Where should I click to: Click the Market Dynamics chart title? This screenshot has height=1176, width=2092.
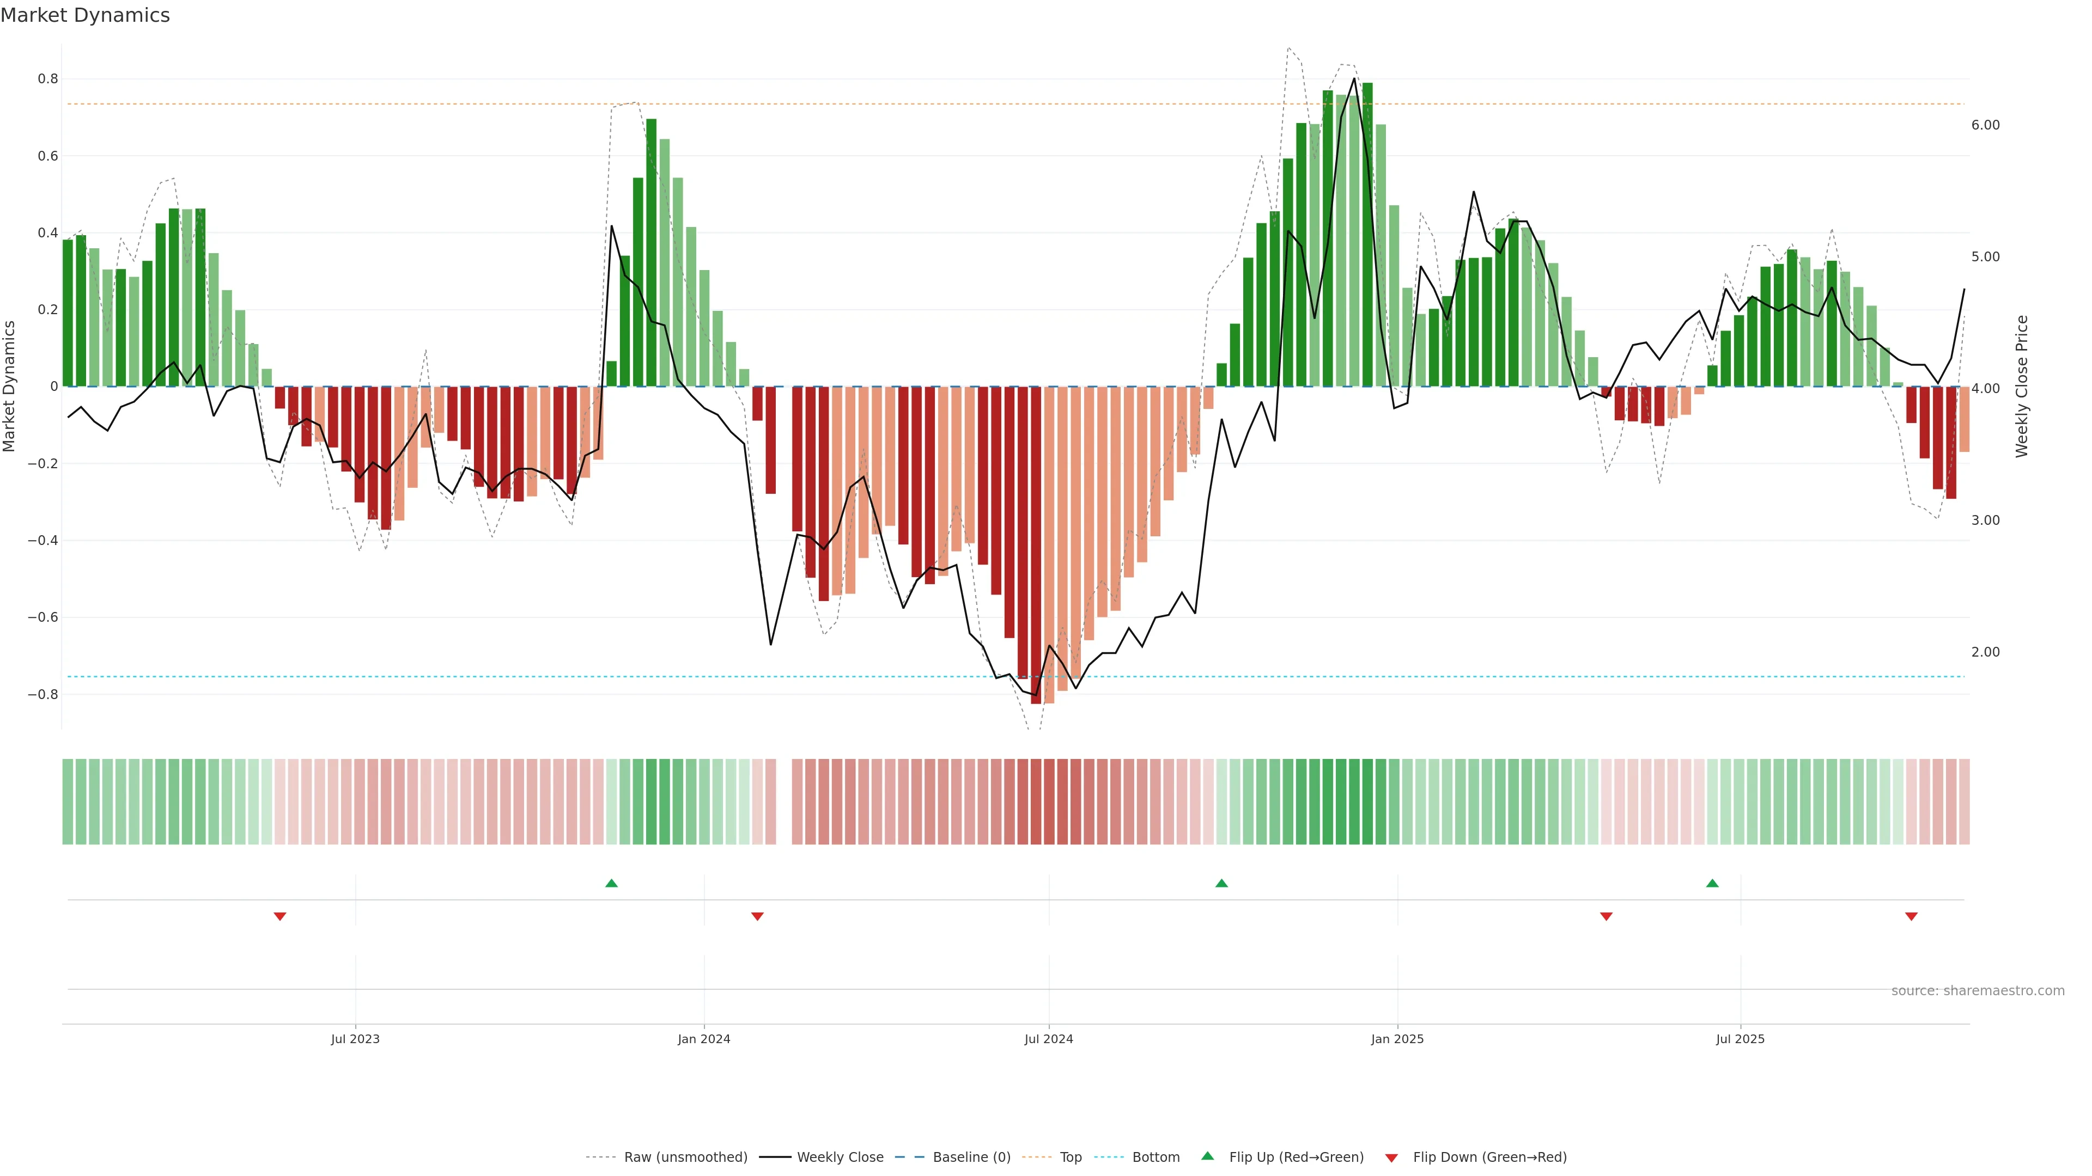[86, 15]
